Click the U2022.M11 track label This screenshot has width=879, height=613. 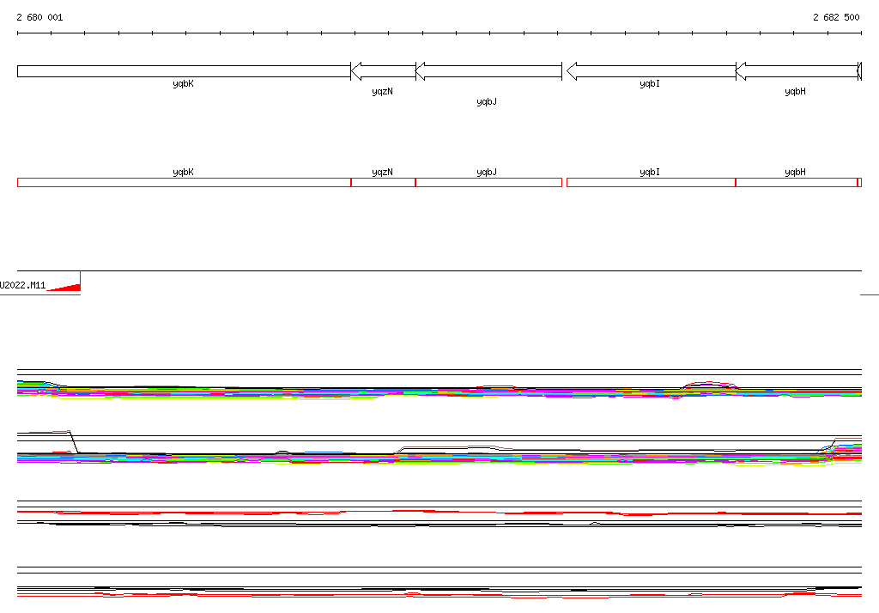22,286
